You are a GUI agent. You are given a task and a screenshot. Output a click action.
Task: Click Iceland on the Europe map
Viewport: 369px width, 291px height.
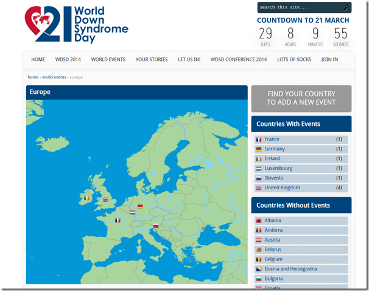pos(52,144)
